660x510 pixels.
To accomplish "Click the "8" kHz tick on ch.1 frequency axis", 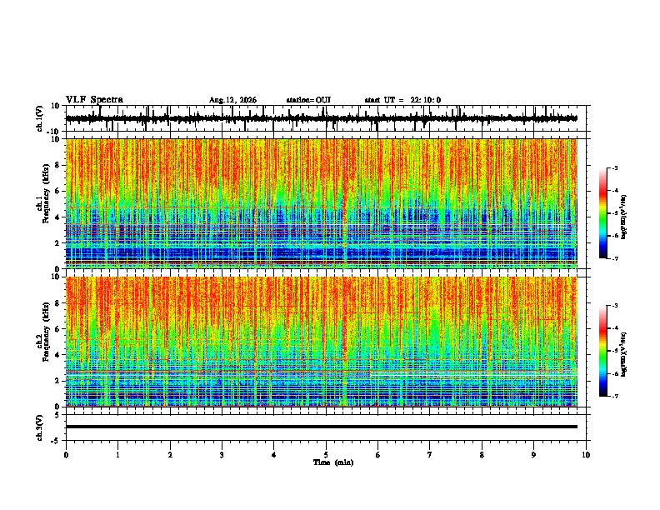I will pyautogui.click(x=57, y=165).
